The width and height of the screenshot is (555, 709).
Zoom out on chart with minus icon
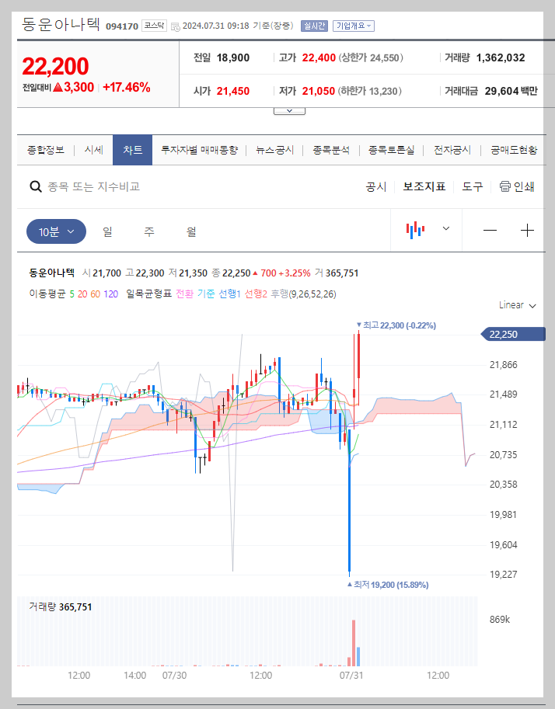[488, 230]
